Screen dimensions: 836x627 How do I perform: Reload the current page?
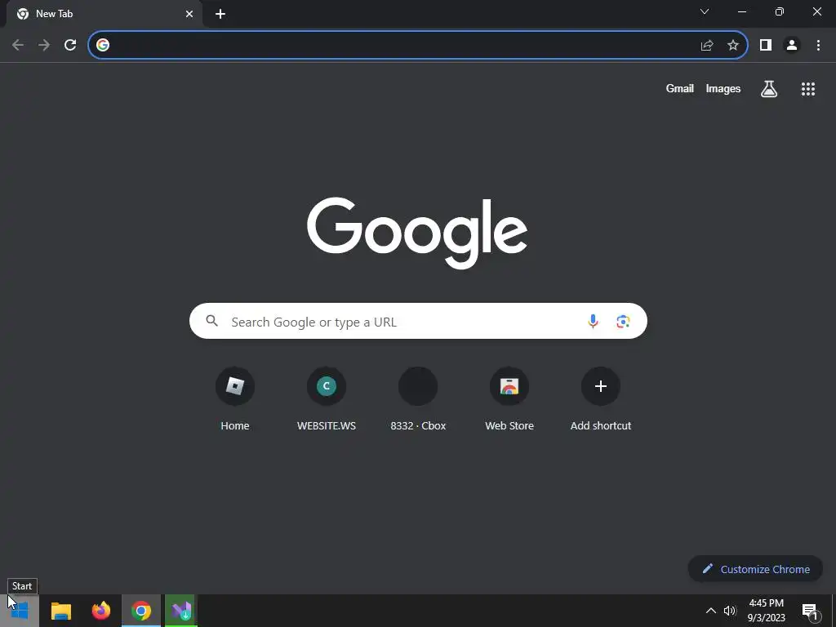tap(70, 45)
